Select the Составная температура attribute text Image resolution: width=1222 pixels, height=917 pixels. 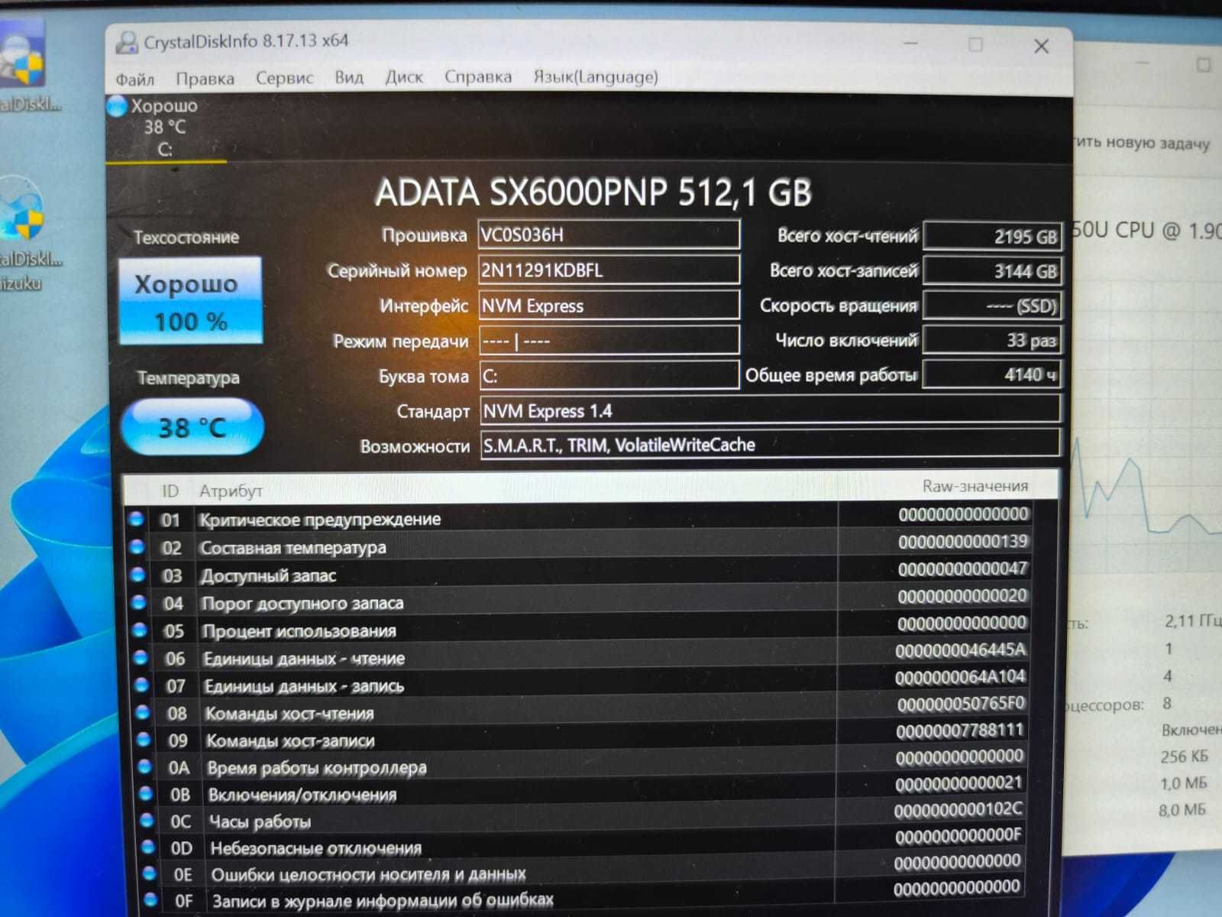(293, 548)
